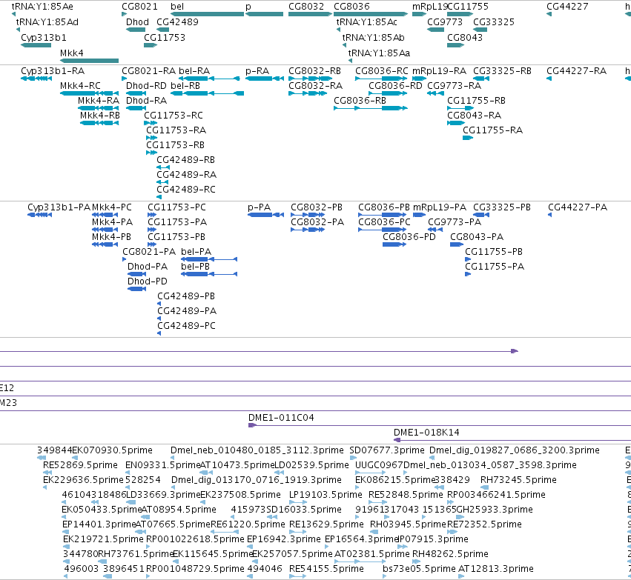The image size is (631, 580).
Task: Select the mRpL19 gene bar
Action: [x=419, y=14]
